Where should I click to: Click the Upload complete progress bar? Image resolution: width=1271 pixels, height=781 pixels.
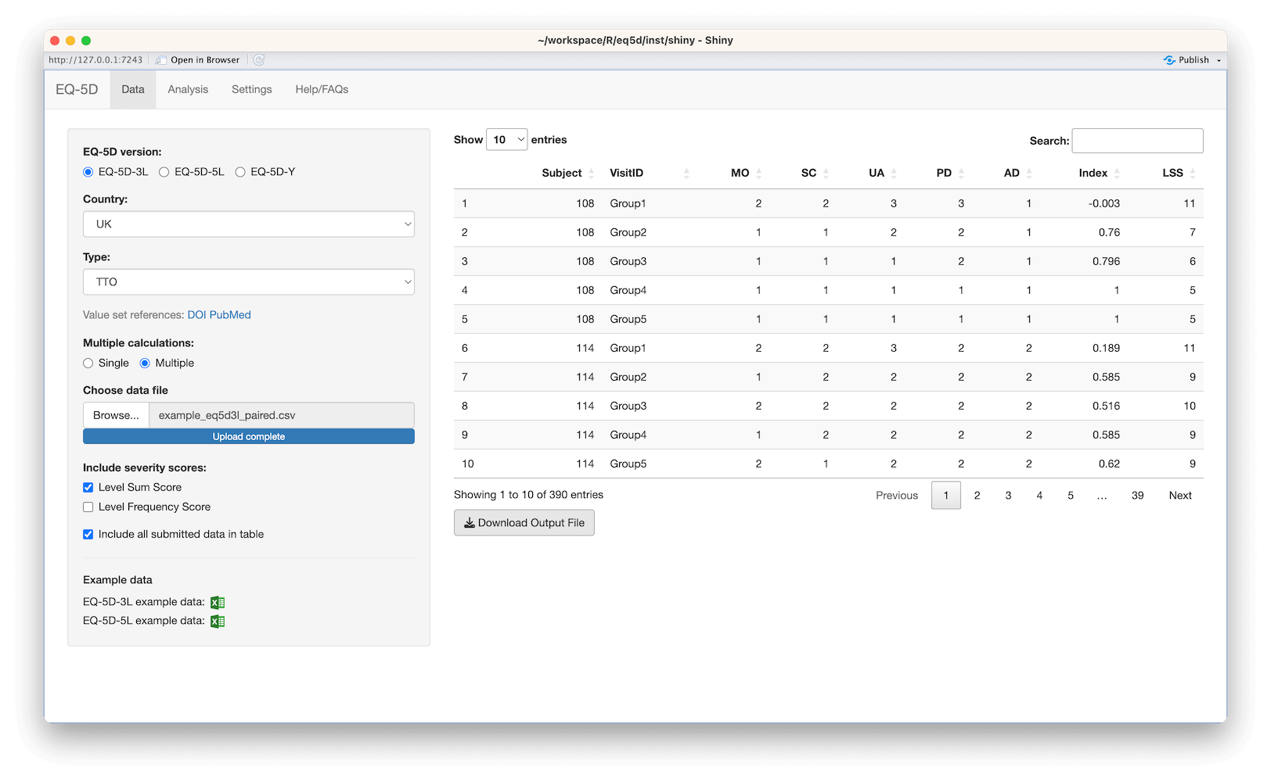pos(249,437)
